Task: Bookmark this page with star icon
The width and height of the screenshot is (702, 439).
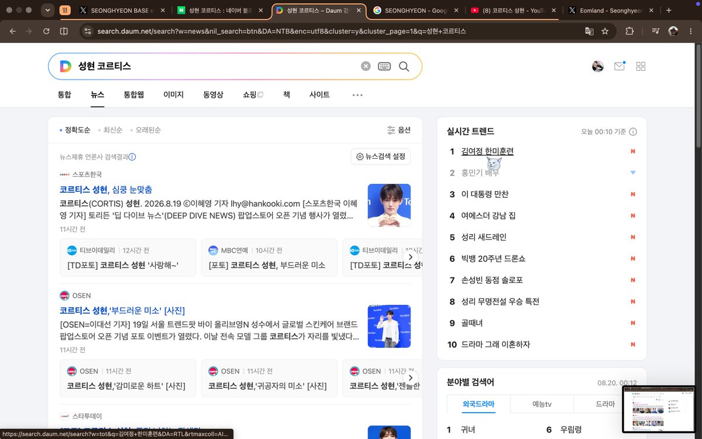Action: point(605,31)
